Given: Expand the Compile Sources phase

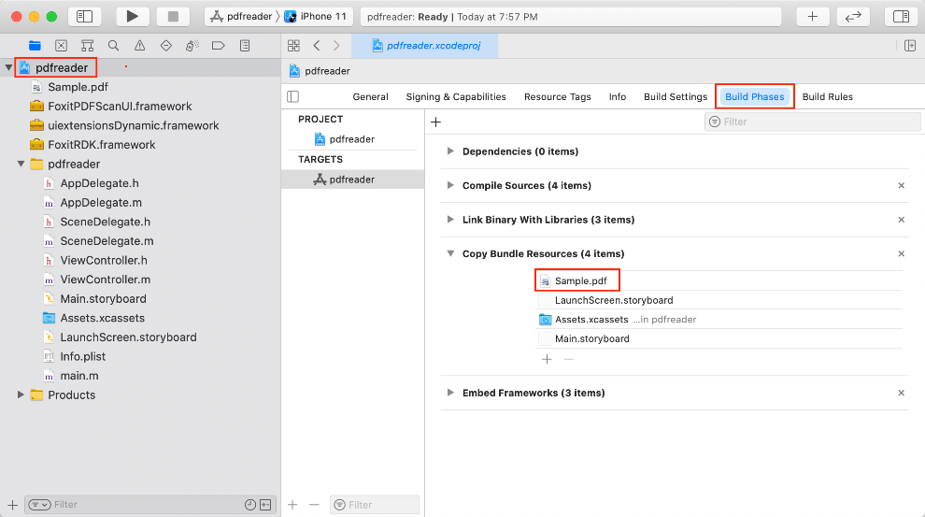Looking at the screenshot, I should click(x=451, y=185).
